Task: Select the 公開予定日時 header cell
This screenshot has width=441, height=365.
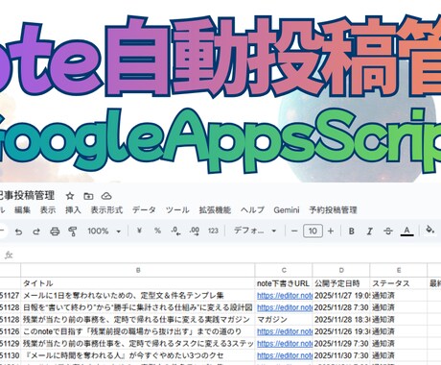Action: 341,283
